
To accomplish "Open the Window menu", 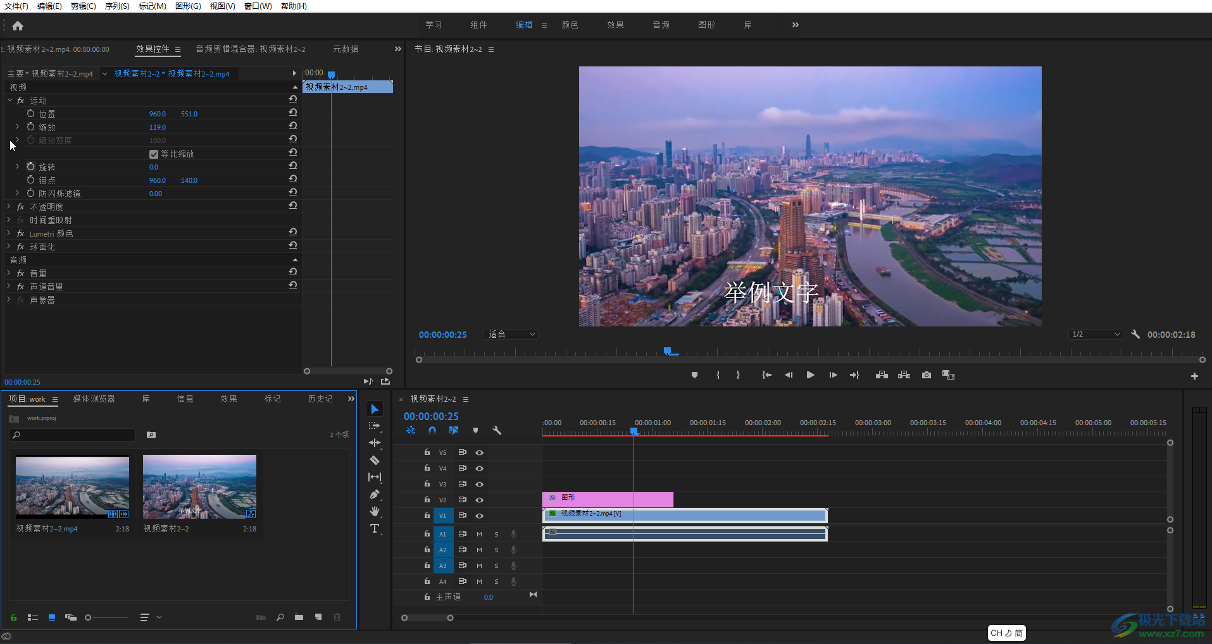I will [x=258, y=6].
